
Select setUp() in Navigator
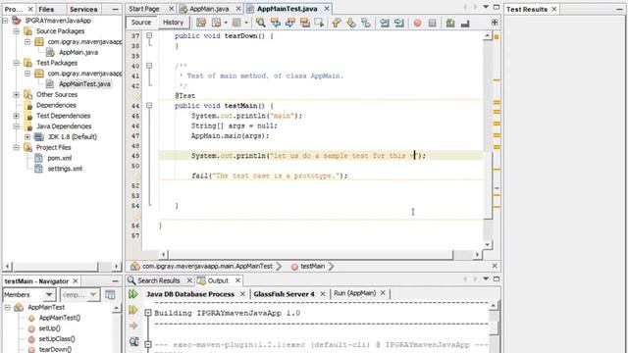tap(49, 328)
